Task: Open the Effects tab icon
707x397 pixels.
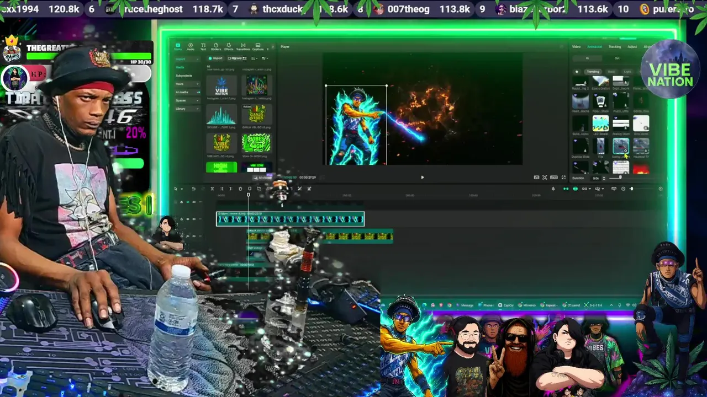Action: click(229, 46)
